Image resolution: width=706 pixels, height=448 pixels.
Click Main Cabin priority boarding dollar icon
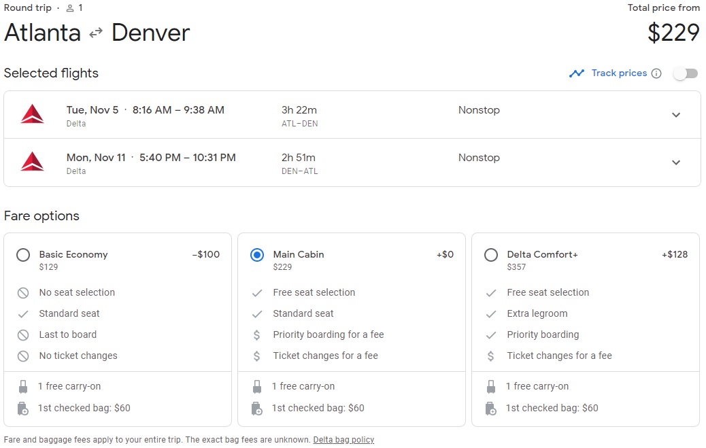(256, 334)
